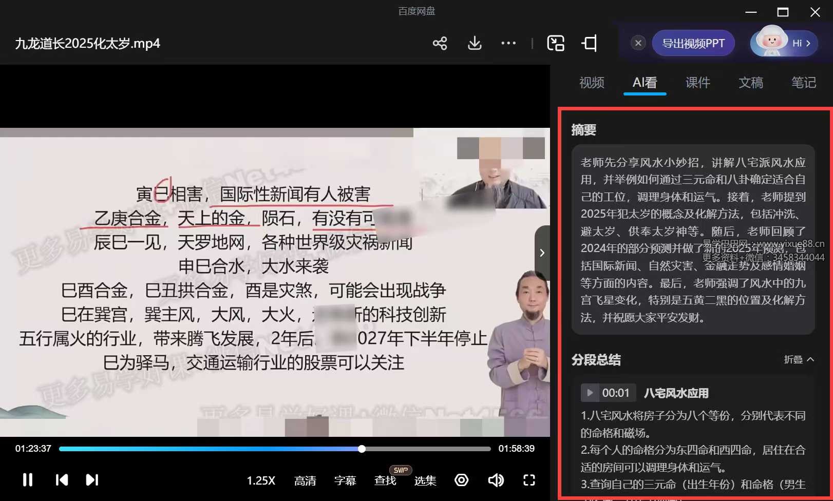Skip to the next video
The width and height of the screenshot is (833, 501).
coord(91,480)
